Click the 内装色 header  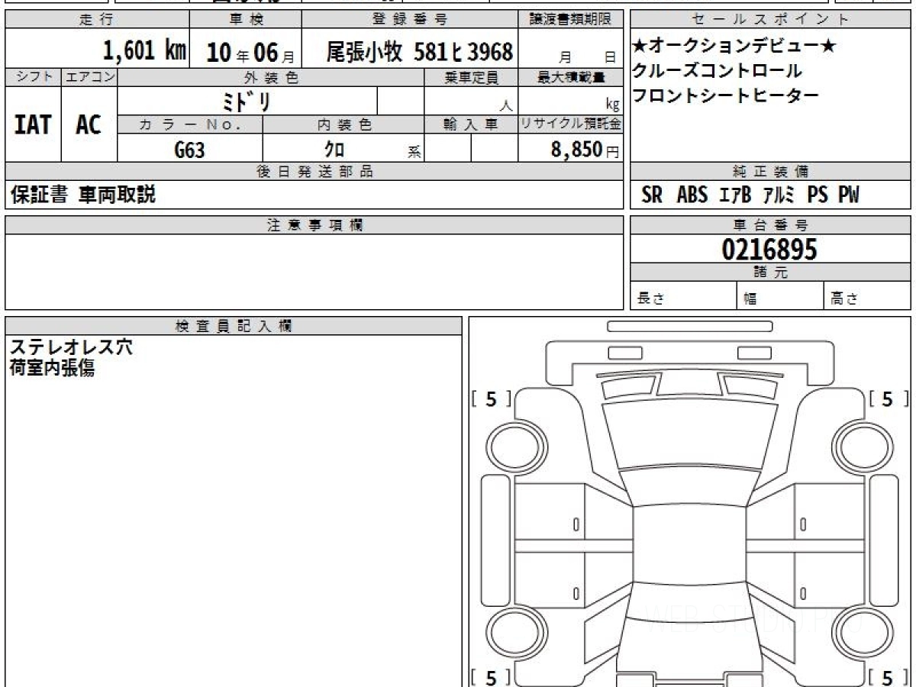pyautogui.click(x=343, y=124)
